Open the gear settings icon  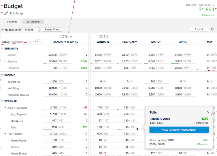(x=212, y=29)
